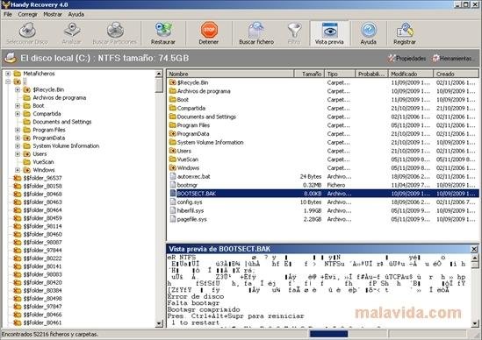Expand the Metaficheros tree node

pyautogui.click(x=8, y=74)
